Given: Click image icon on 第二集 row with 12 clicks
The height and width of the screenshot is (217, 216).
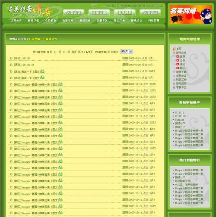Looking at the screenshot, I should [x=60, y=90].
